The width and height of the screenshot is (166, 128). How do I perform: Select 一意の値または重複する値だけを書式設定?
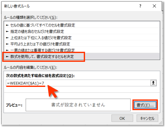[x=82, y=50]
